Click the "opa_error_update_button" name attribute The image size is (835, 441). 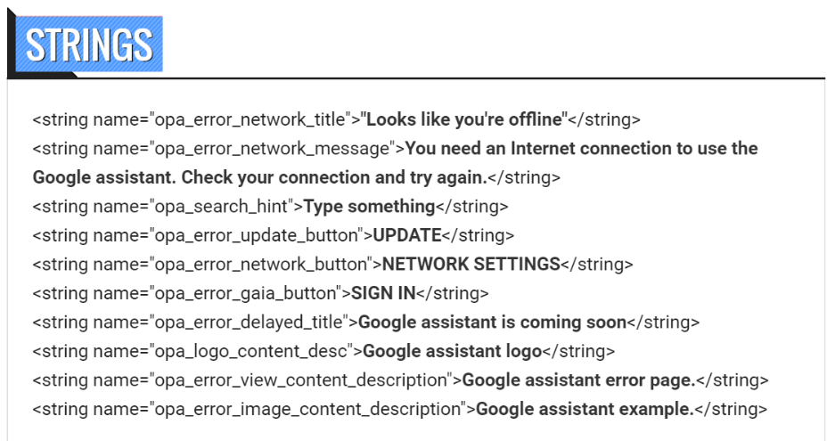coord(253,235)
